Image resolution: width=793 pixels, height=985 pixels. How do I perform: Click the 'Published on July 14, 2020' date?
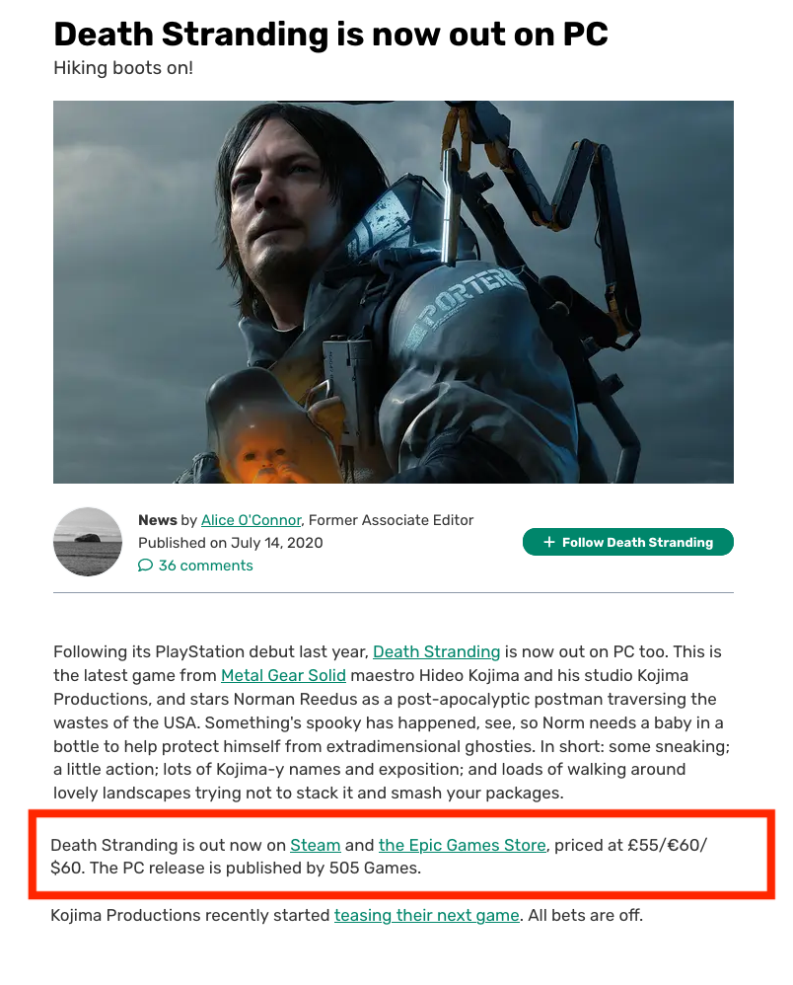pos(231,543)
